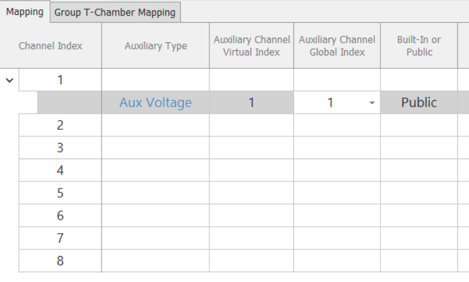Screen dimensions: 469x282
Task: Switch to the Mapping tab
Action: point(24,12)
